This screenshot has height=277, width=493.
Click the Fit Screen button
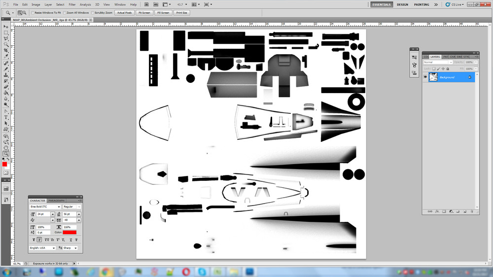(144, 13)
